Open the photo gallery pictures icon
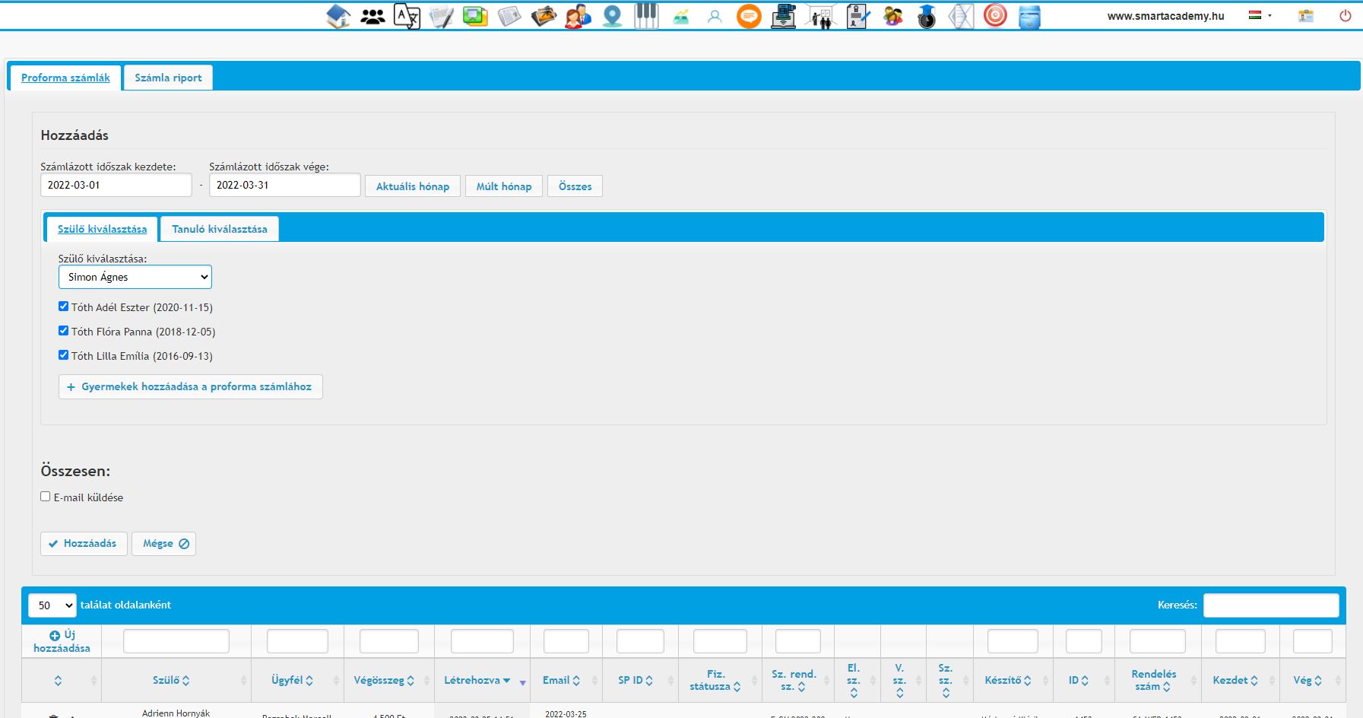 (x=544, y=16)
